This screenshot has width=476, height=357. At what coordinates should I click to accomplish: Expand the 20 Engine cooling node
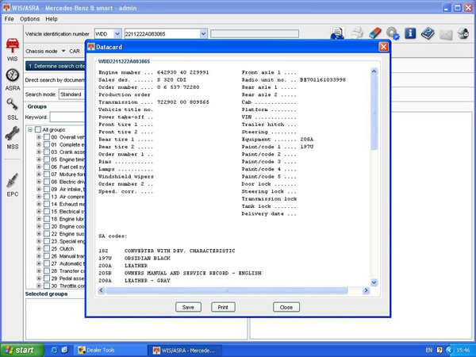39,226
